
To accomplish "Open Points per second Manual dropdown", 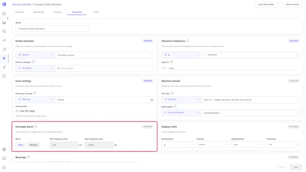I will tap(35, 99).
